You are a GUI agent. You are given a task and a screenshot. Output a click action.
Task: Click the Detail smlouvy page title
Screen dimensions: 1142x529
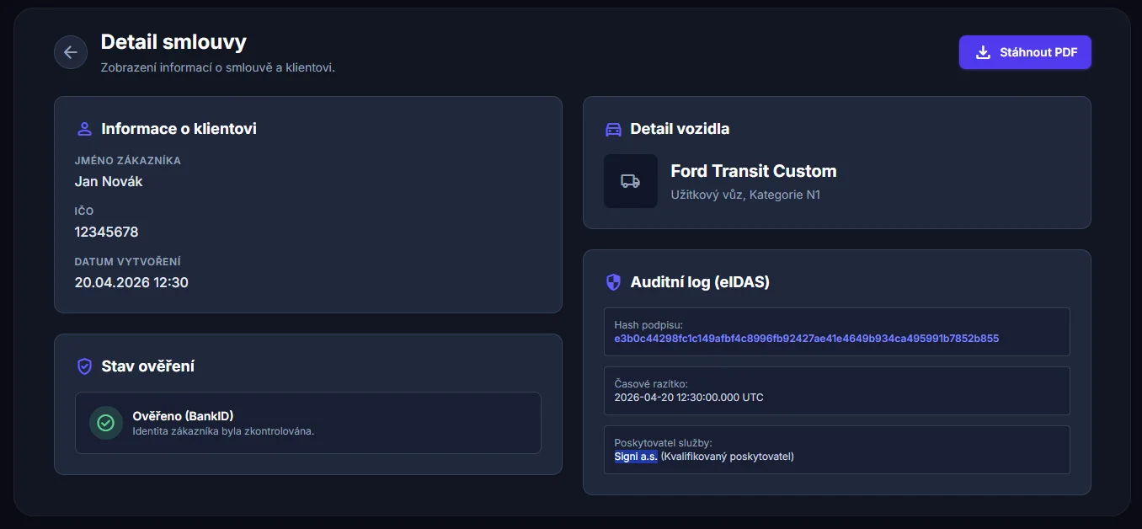(x=173, y=42)
